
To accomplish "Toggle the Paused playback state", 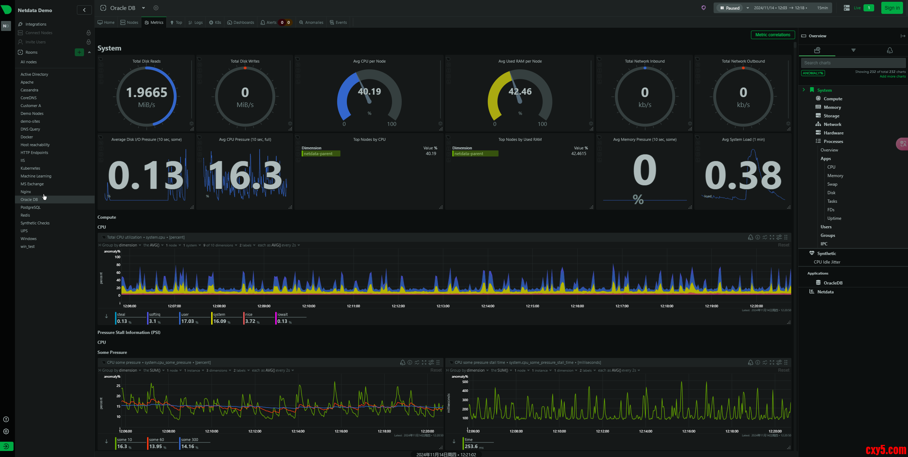I will (730, 8).
